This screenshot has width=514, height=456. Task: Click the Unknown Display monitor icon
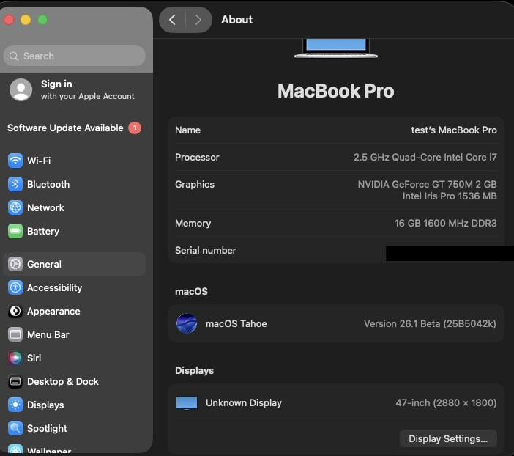tap(187, 402)
